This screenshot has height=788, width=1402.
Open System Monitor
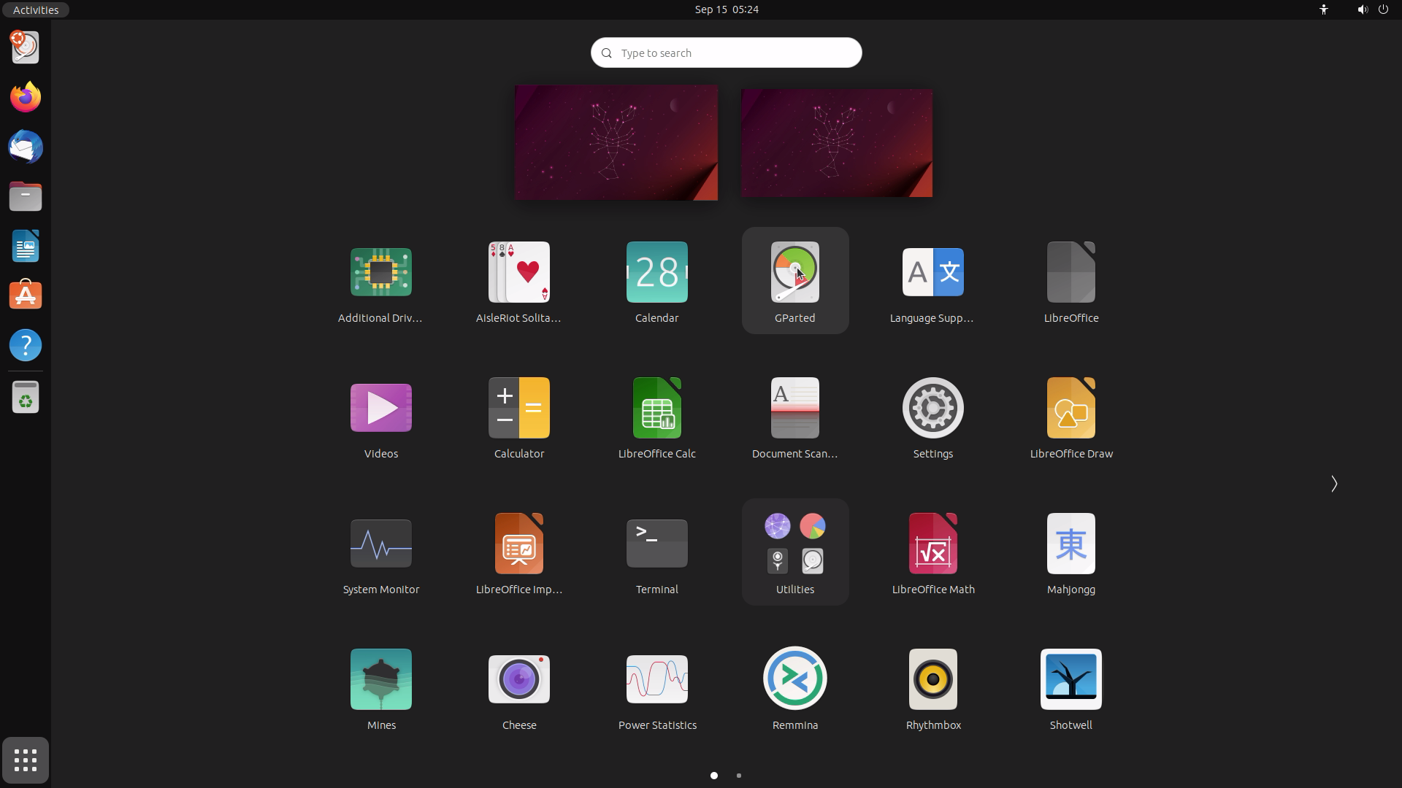point(380,552)
